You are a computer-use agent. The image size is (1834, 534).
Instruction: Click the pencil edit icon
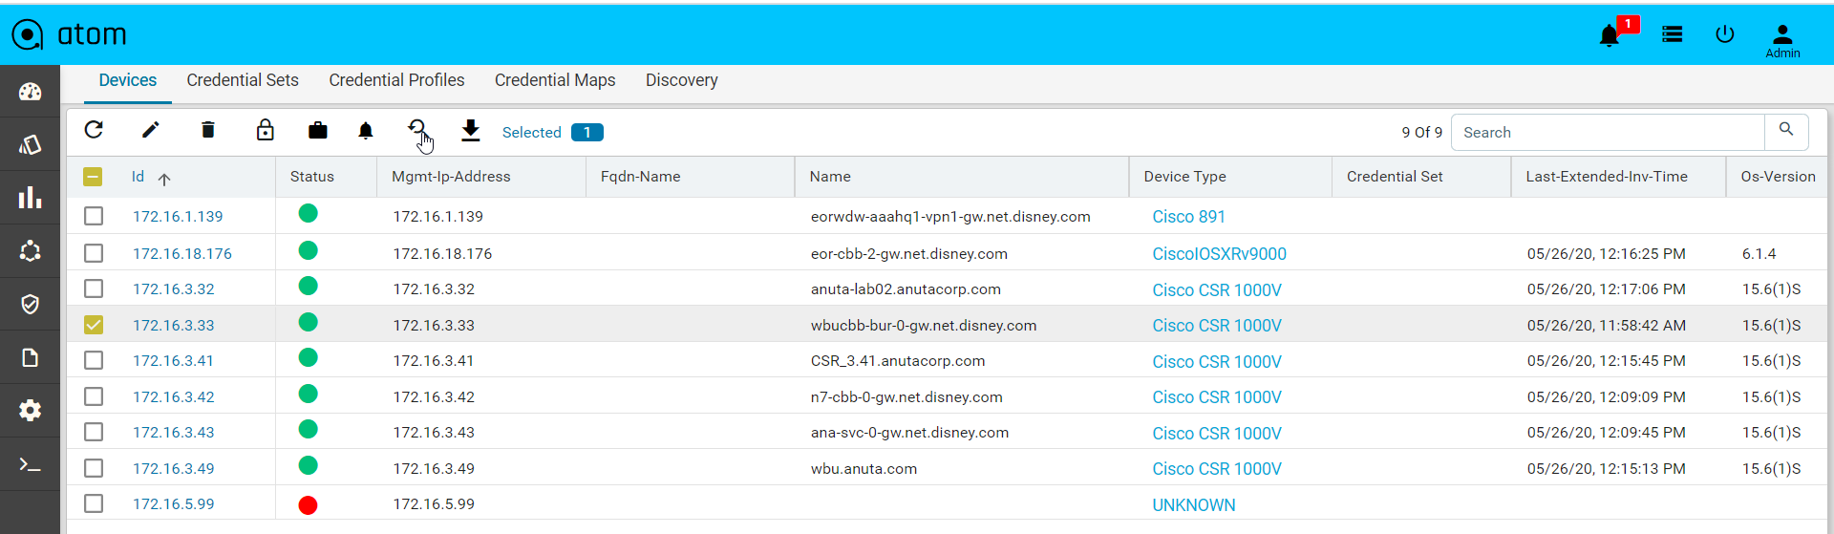[x=151, y=130]
